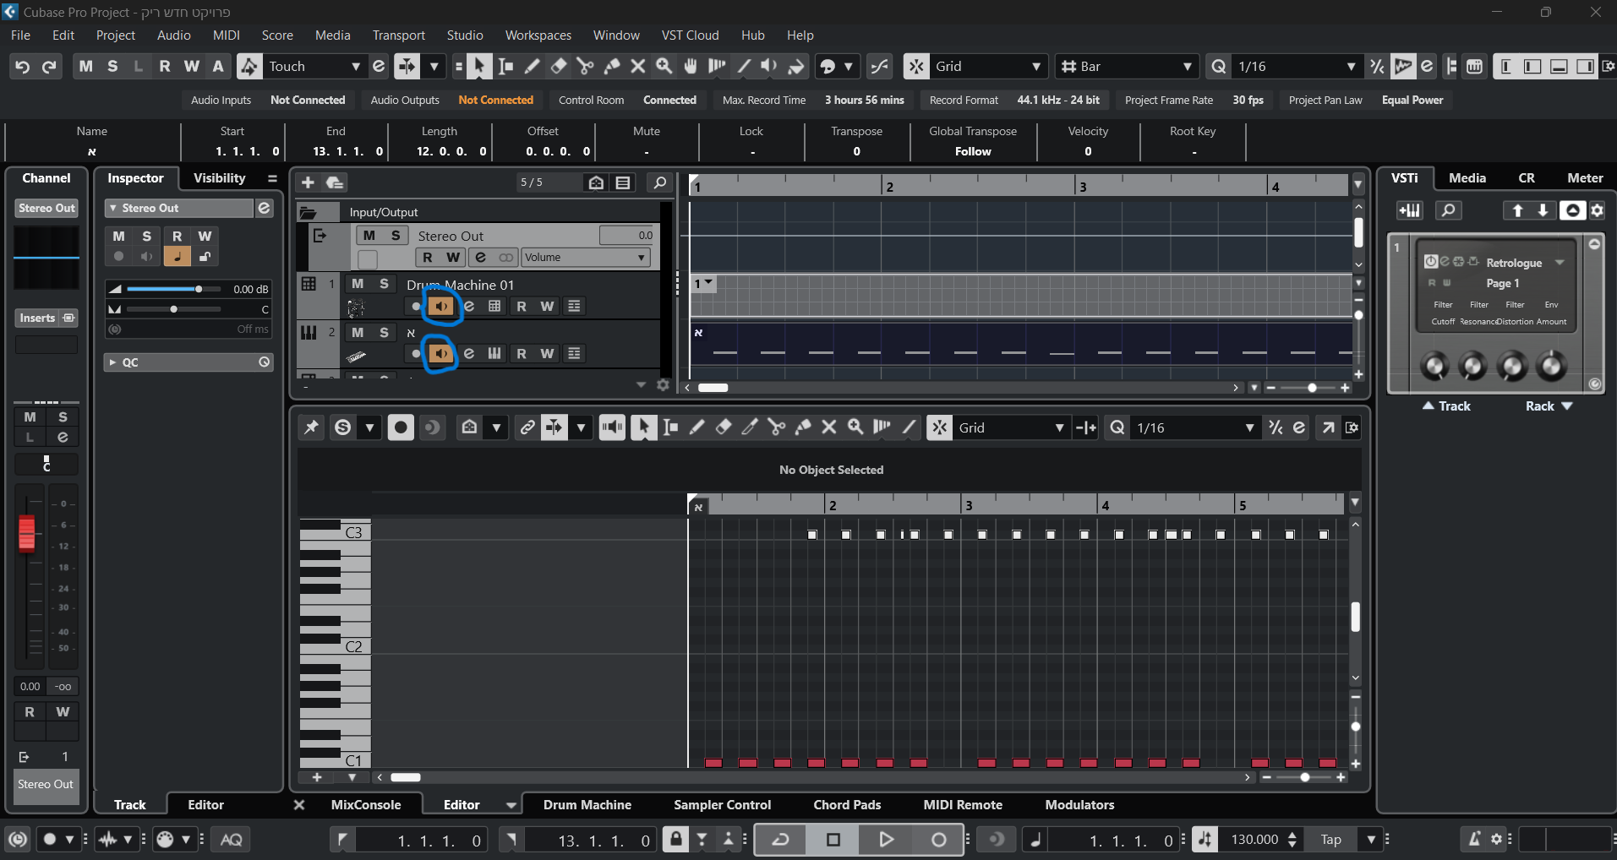This screenshot has width=1617, height=860.
Task: Open the Workspaces menu
Action: click(x=538, y=35)
